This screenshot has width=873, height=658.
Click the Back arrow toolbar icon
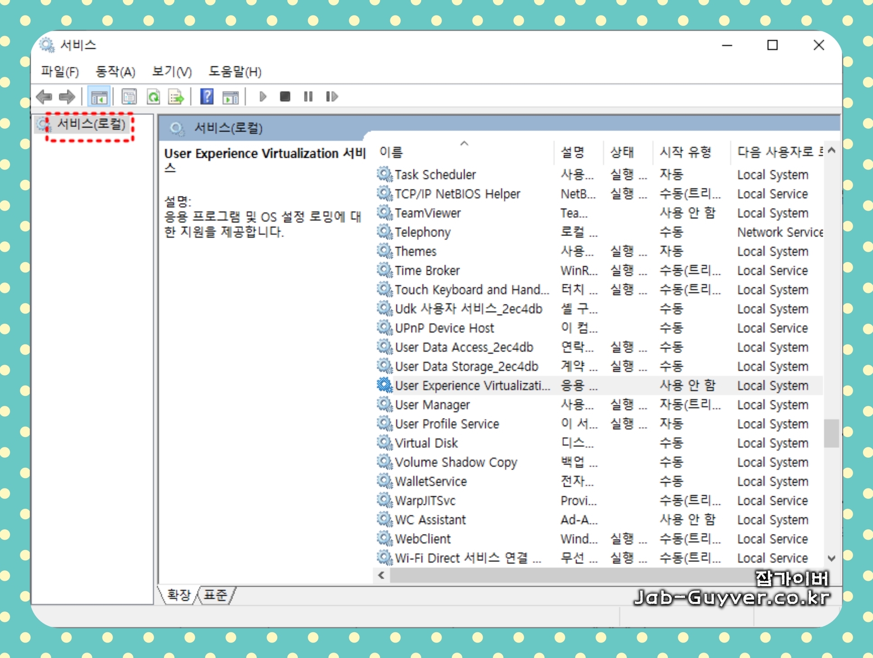coord(44,97)
